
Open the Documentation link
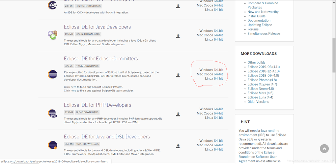pos(259,20)
